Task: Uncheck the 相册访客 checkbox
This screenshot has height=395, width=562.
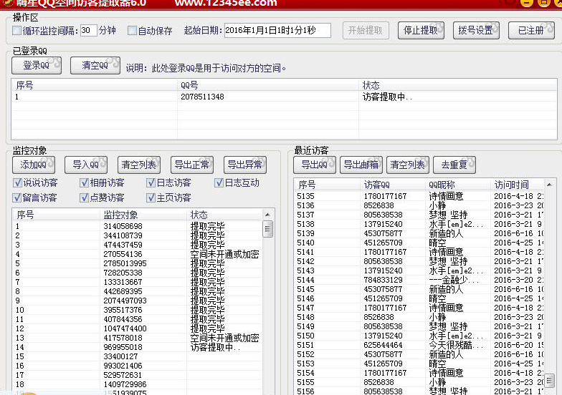Action: coord(84,183)
